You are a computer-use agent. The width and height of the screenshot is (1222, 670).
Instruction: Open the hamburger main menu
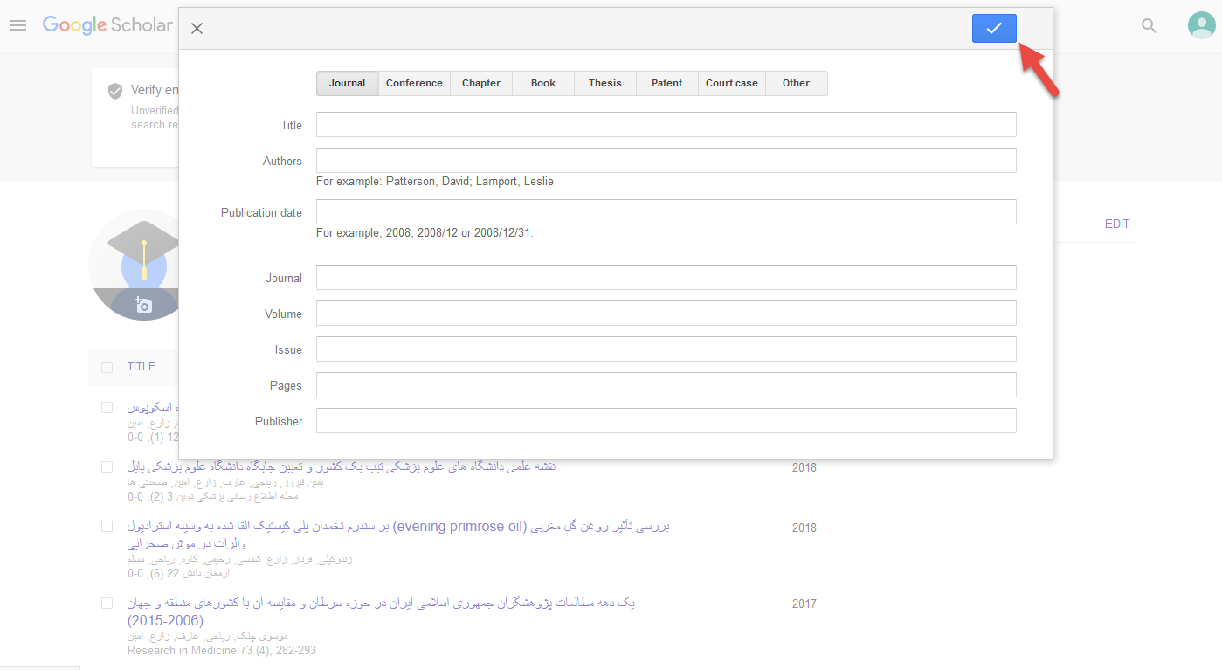17,25
